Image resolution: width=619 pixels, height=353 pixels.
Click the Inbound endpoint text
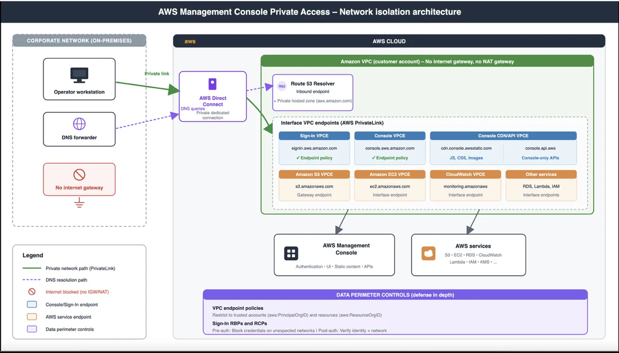(313, 92)
